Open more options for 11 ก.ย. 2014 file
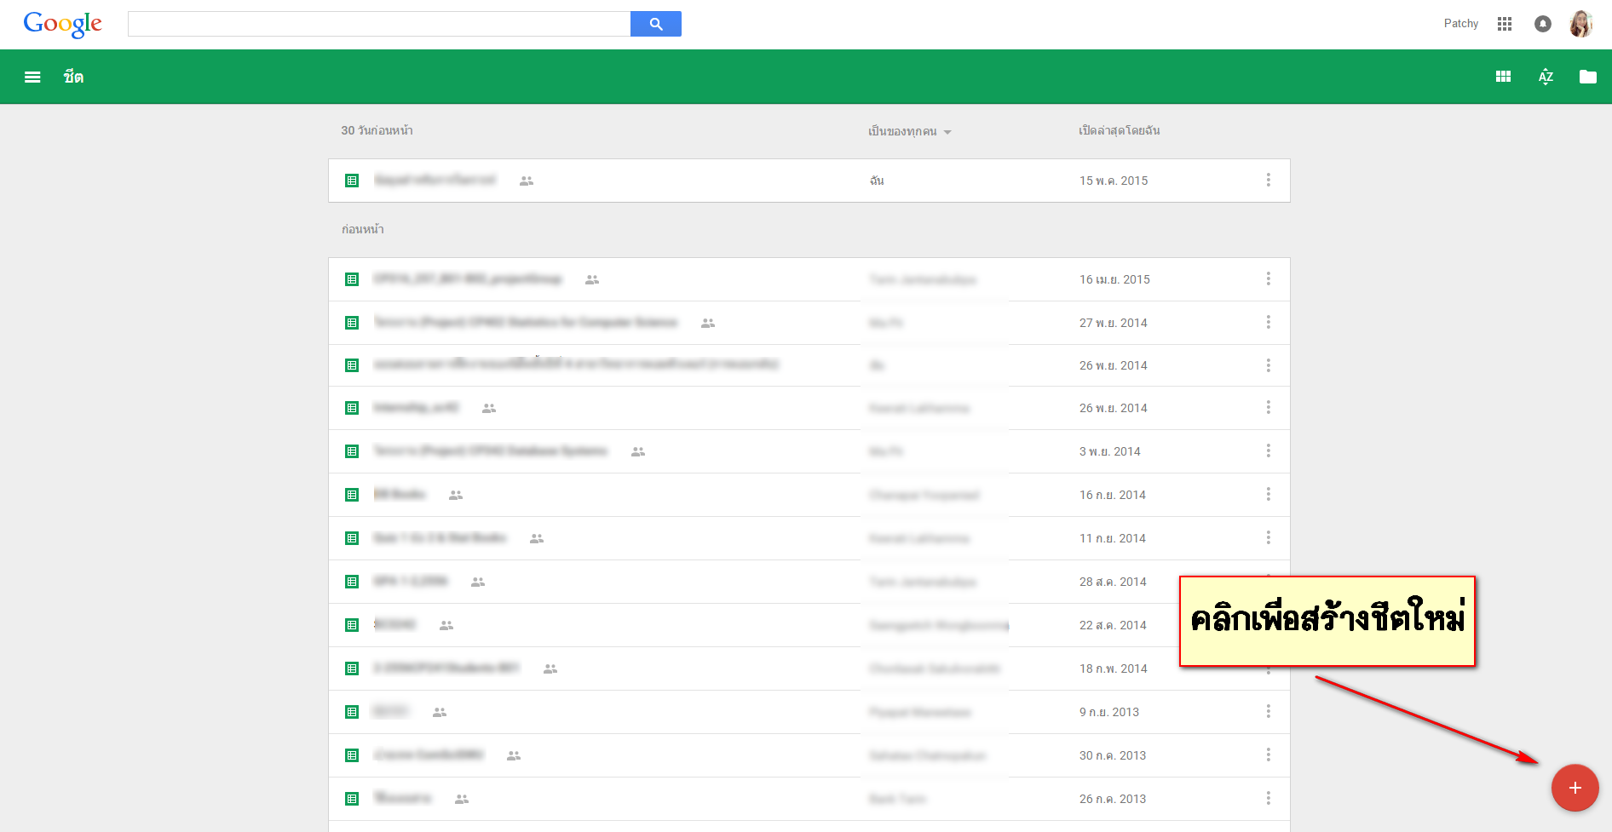The height and width of the screenshot is (832, 1612). [1268, 537]
